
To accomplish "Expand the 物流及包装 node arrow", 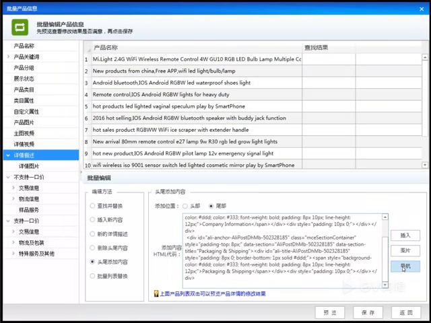I will click(13, 242).
